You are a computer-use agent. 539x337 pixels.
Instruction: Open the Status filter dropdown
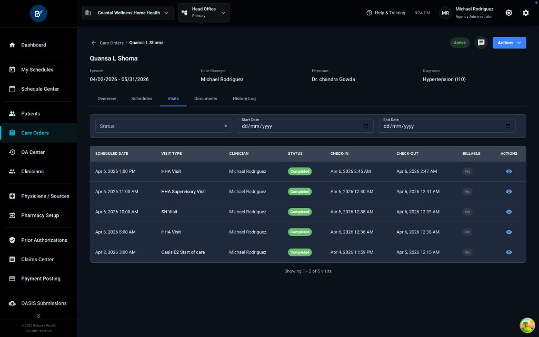pyautogui.click(x=163, y=126)
